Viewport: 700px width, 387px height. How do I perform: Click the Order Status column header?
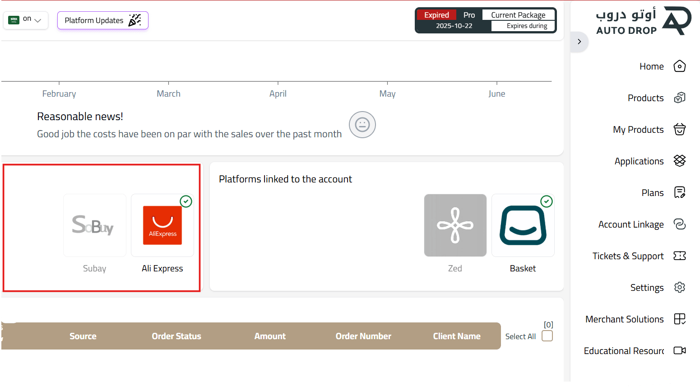click(176, 336)
